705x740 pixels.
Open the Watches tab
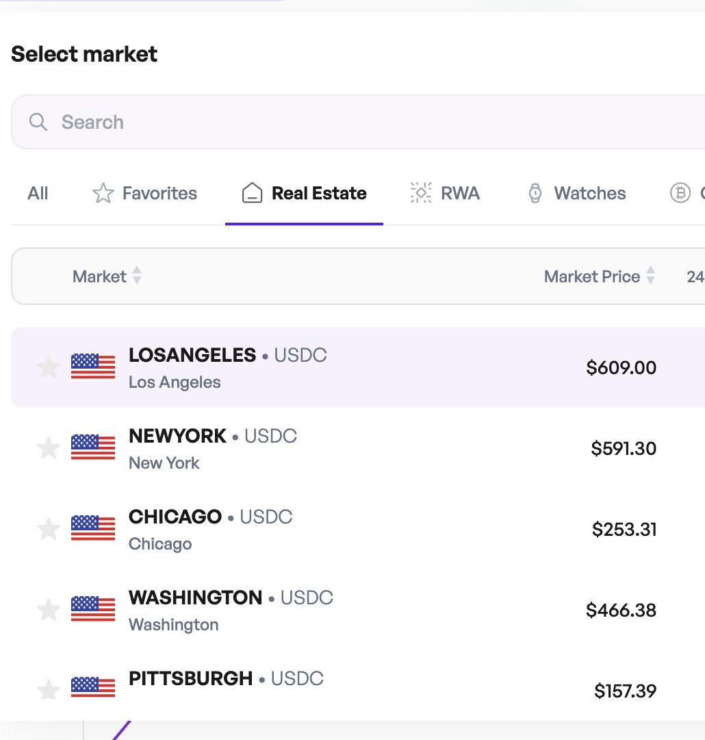pyautogui.click(x=576, y=194)
